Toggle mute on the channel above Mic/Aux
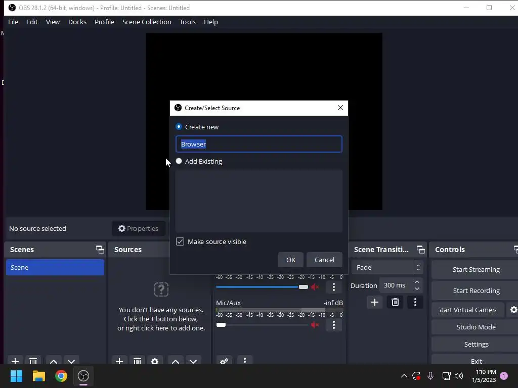Image resolution: width=518 pixels, height=388 pixels. [315, 287]
